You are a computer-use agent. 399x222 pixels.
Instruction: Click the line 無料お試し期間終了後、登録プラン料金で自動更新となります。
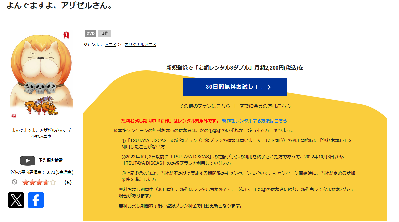[x=181, y=206]
